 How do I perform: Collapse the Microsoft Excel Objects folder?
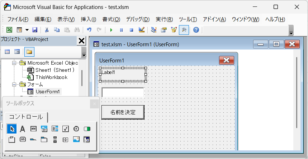pyautogui.click(x=14, y=63)
